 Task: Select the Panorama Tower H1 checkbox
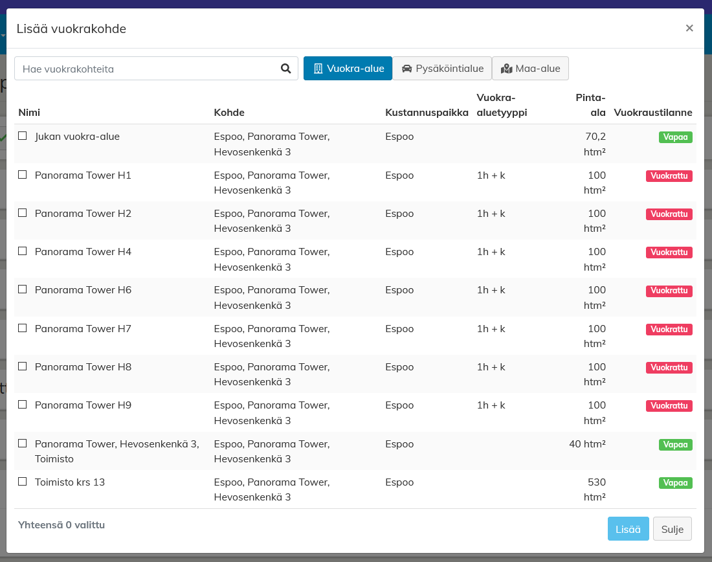pos(23,175)
